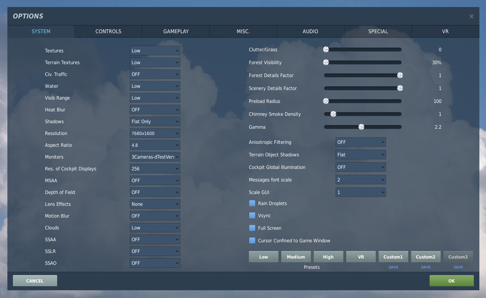Click the Forest Visibility slider handle
This screenshot has height=298, width=486.
pos(326,62)
